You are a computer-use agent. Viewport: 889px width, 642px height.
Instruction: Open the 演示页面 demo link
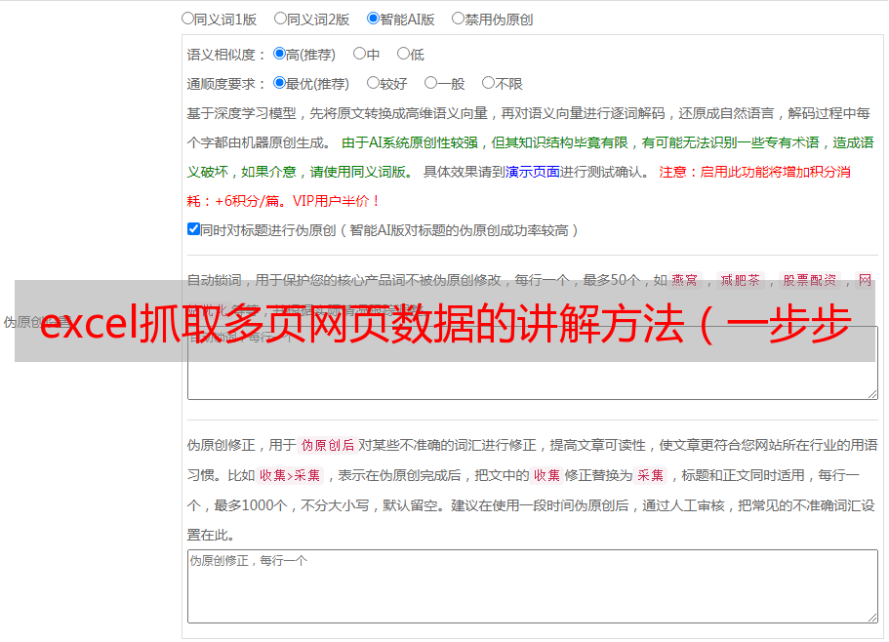(x=532, y=172)
